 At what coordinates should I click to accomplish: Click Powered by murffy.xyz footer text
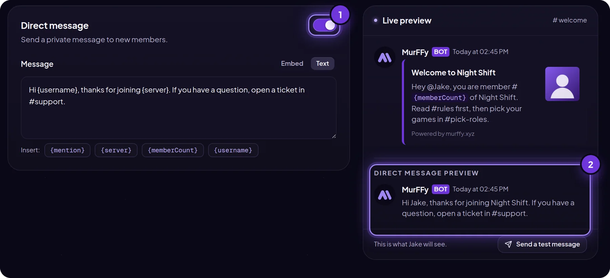[x=443, y=134]
